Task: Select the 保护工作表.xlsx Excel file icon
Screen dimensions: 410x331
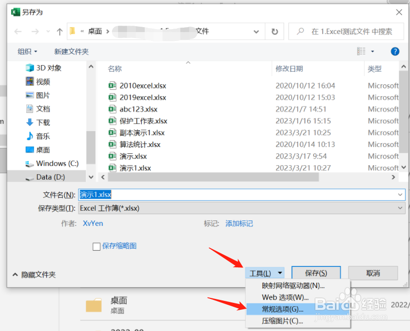Action: point(113,121)
